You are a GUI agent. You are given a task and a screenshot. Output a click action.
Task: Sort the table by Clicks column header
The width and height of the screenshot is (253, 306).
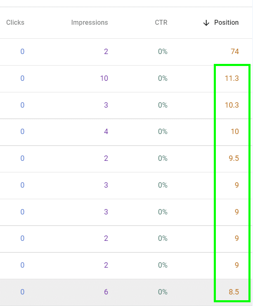point(15,23)
